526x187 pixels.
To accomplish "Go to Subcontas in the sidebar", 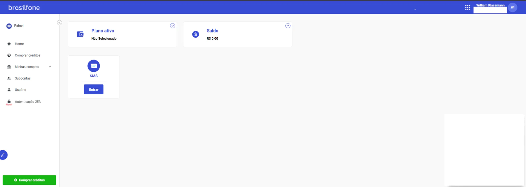I will click(x=23, y=78).
